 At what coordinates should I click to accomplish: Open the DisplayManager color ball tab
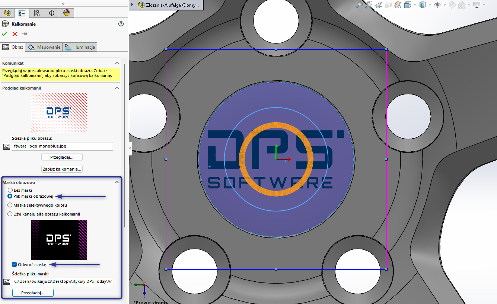pos(66,13)
